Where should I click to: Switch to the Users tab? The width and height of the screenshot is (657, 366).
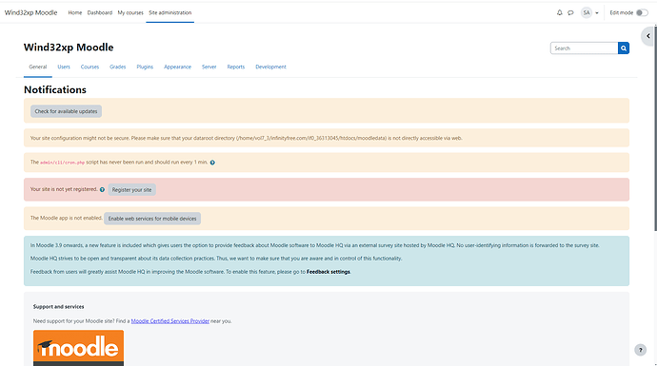[x=64, y=67]
